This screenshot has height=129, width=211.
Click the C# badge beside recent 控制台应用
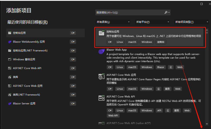[73, 33]
